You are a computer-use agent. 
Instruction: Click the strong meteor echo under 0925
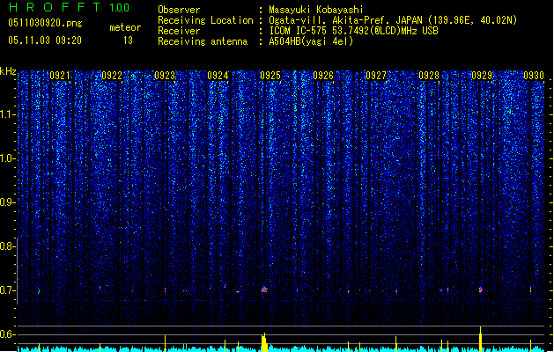[x=264, y=290]
